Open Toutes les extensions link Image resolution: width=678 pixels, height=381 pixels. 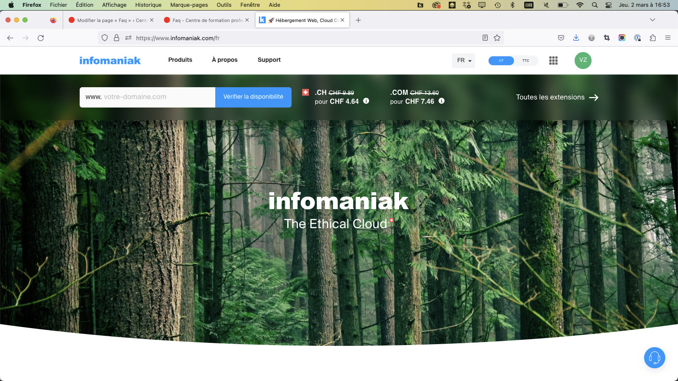(557, 97)
